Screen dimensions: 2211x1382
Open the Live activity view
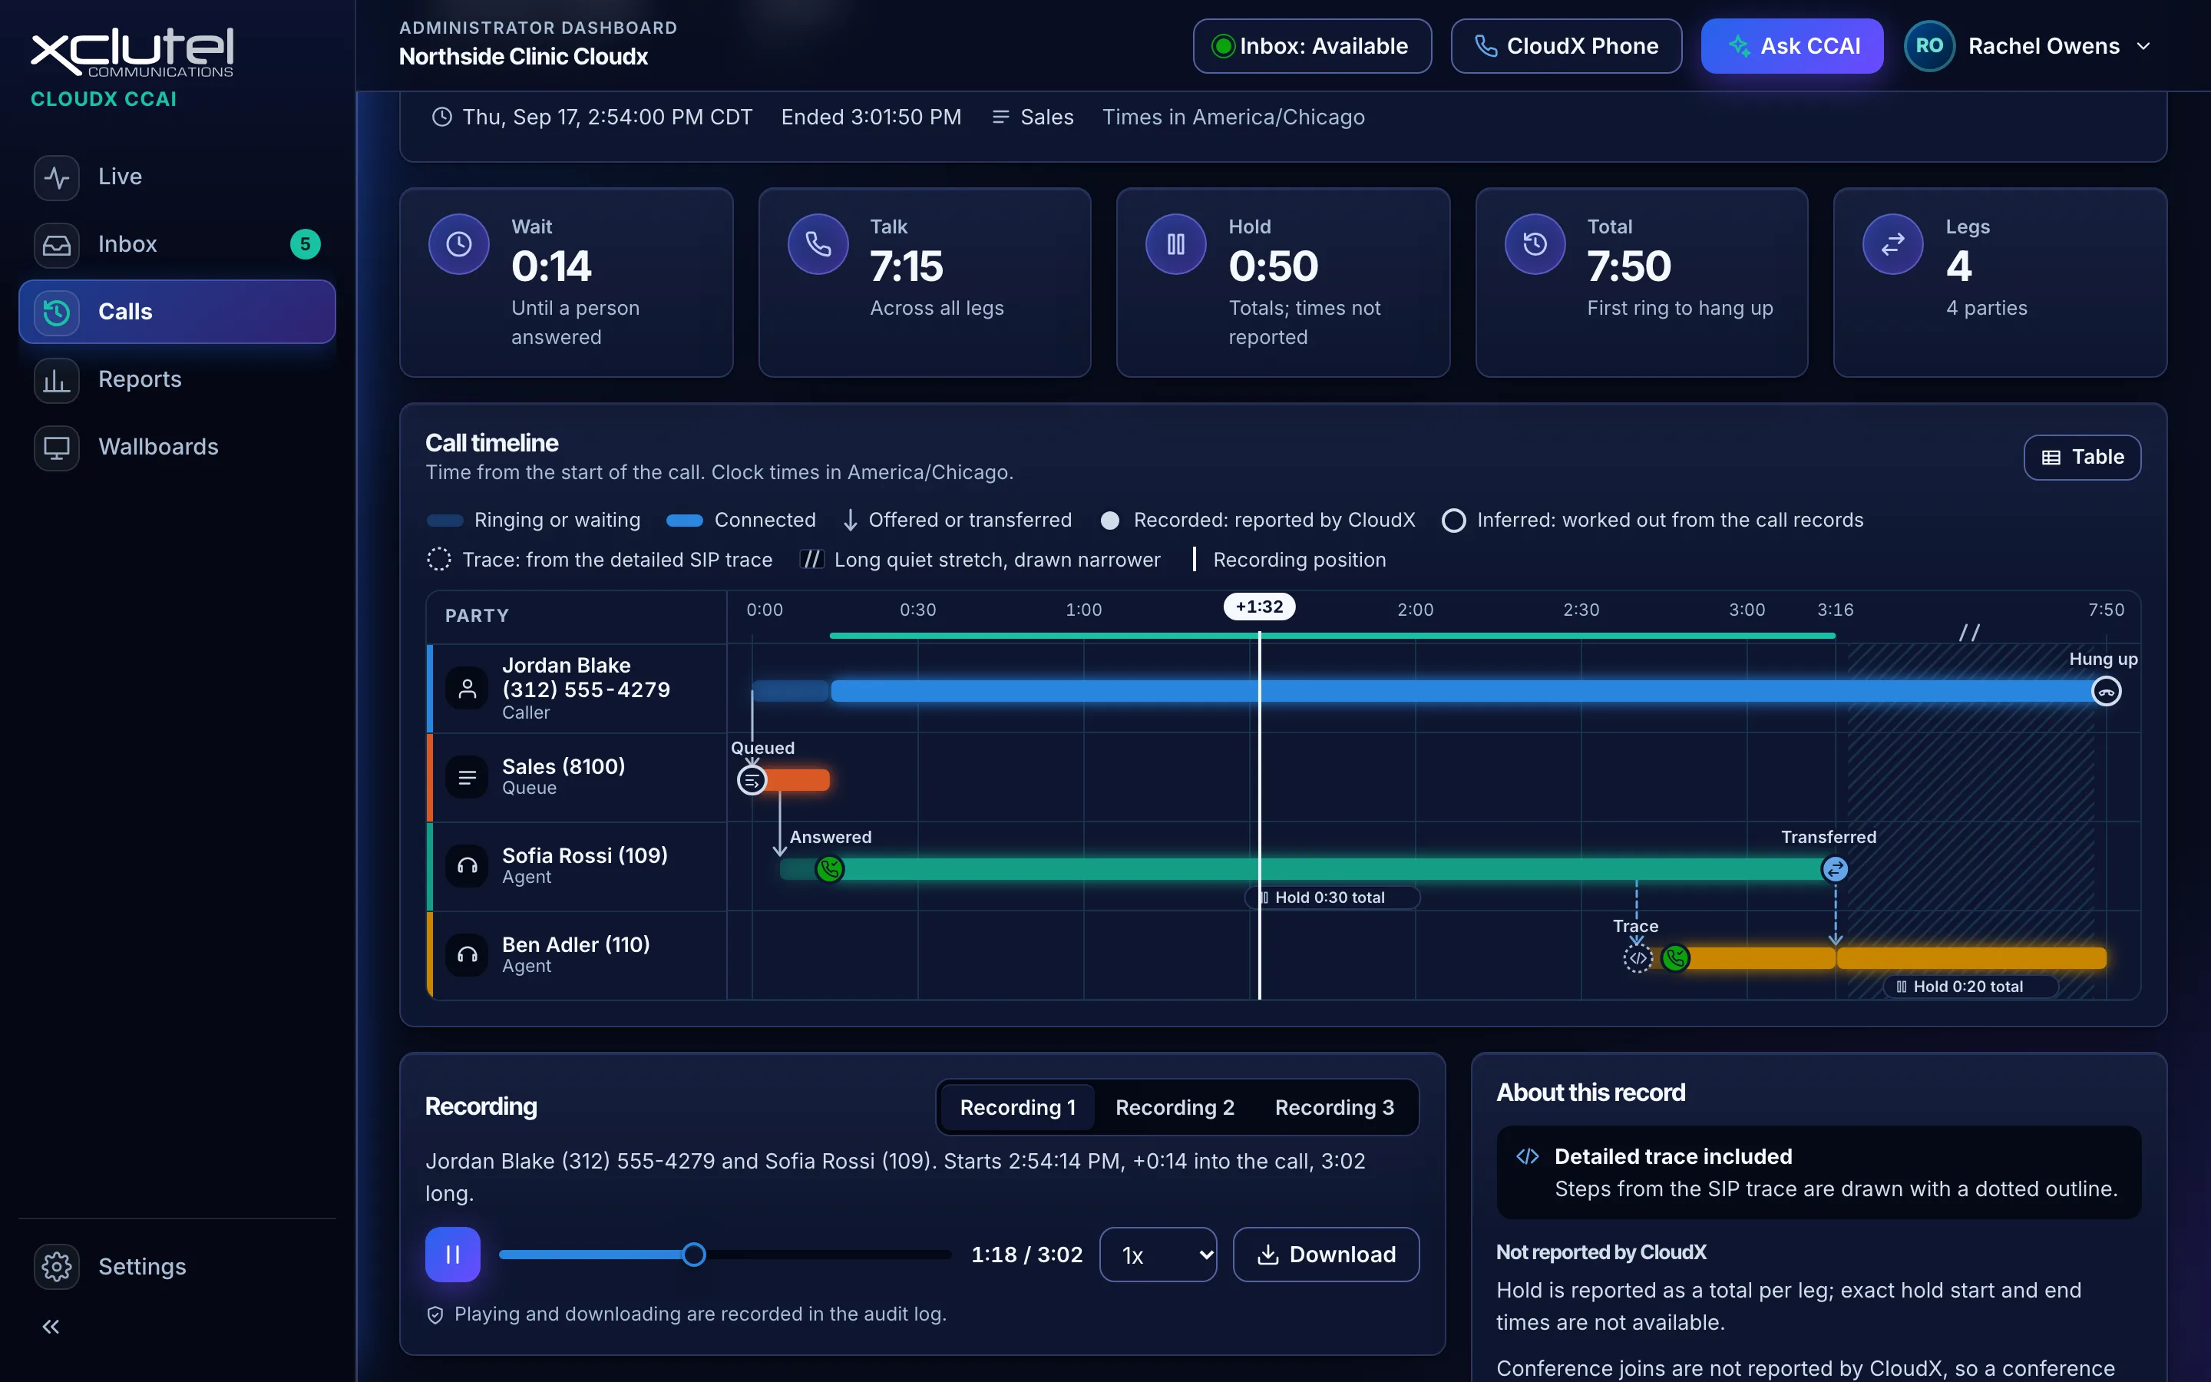tap(177, 177)
